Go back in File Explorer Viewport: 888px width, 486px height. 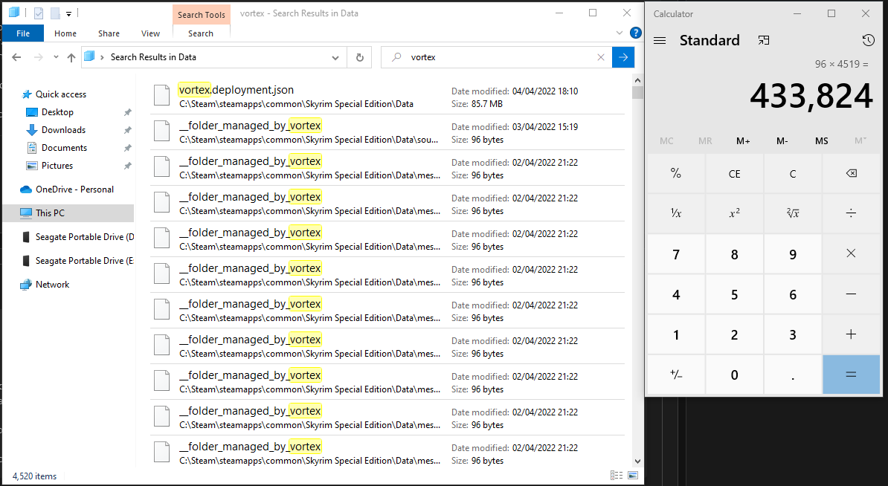click(x=16, y=57)
